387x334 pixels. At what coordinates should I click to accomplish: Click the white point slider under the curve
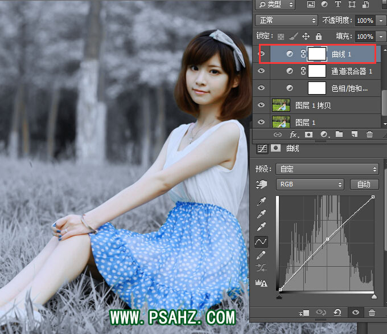374,296
